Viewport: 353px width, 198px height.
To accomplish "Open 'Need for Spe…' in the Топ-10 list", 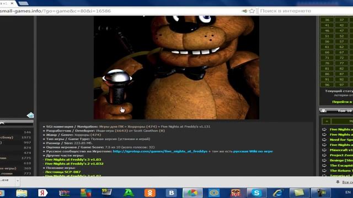I will pos(341,140).
